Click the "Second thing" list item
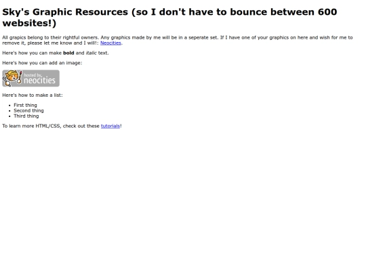 [x=28, y=111]
